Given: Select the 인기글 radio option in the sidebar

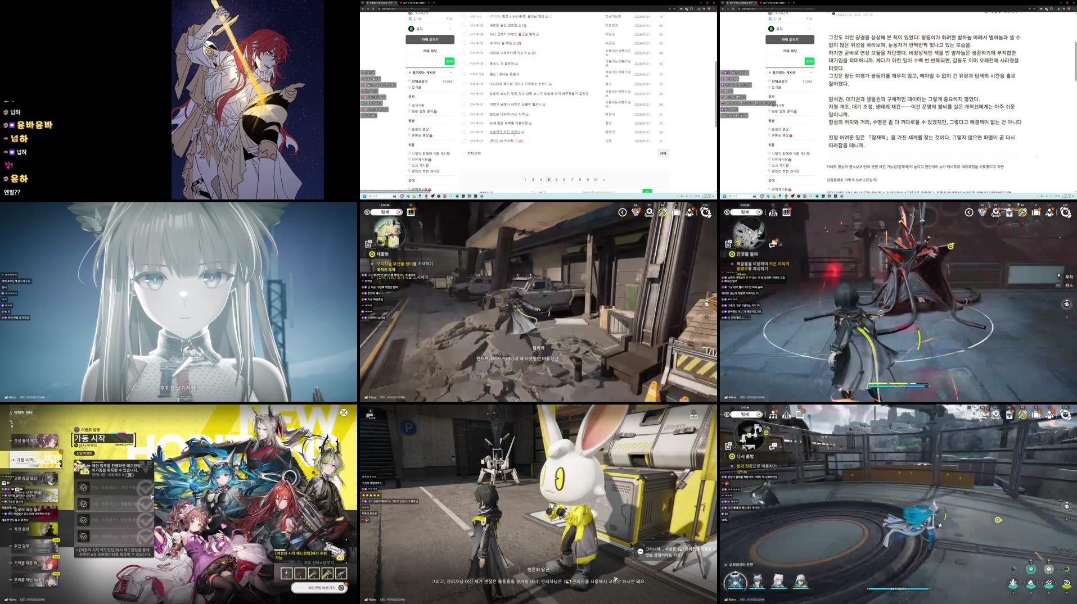Looking at the screenshot, I should tap(409, 87).
